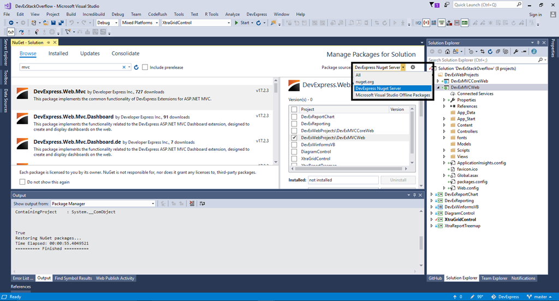The width and height of the screenshot is (559, 301).
Task: Switch to the Installed tab
Action: [58, 54]
